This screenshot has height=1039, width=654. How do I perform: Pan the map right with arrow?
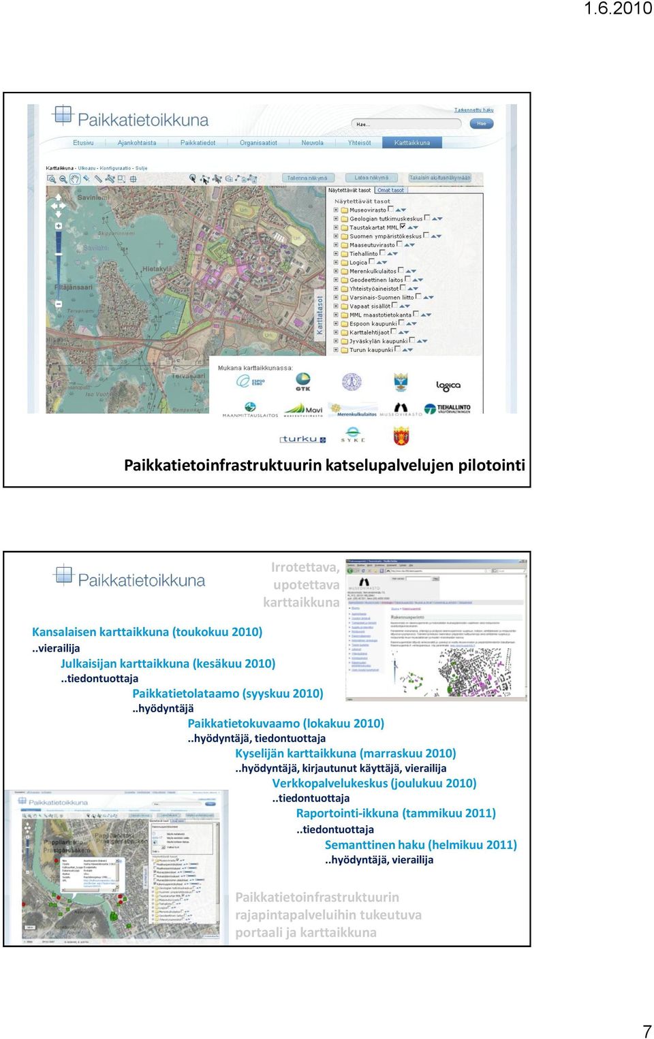[x=63, y=206]
